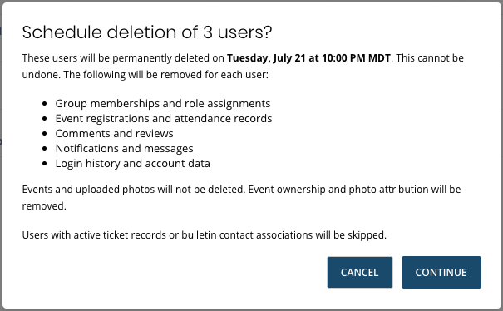This screenshot has height=311, width=503.
Task: Click the bullet before 'Login history'
Action: pos(45,164)
